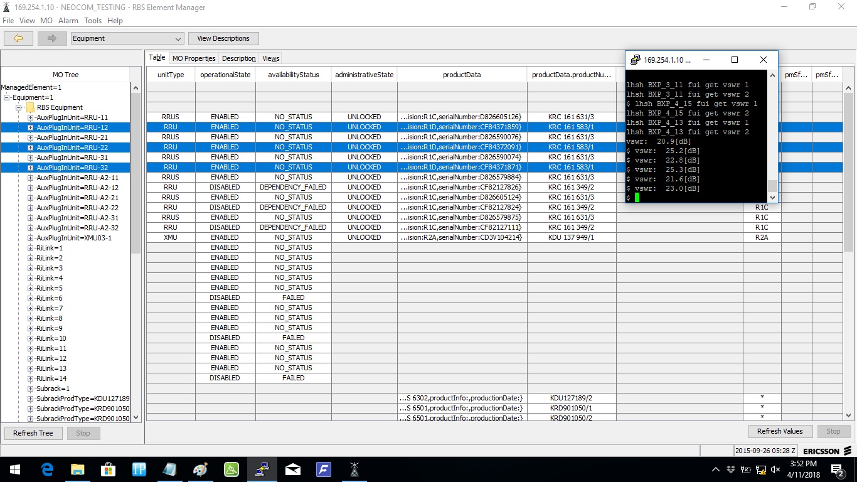The height and width of the screenshot is (482, 857).
Task: Click the Refresh Tree button
Action: tap(33, 433)
